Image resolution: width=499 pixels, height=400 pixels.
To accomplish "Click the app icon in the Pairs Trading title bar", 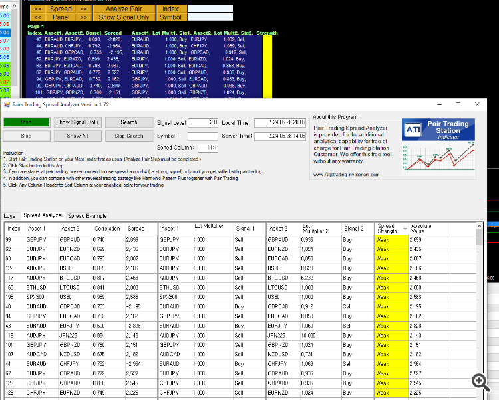I will pos(7,104).
